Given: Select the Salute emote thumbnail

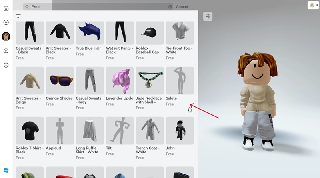Looking at the screenshot, I should click(x=180, y=81).
